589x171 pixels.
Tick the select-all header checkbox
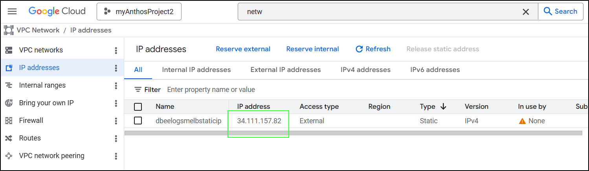(138, 106)
